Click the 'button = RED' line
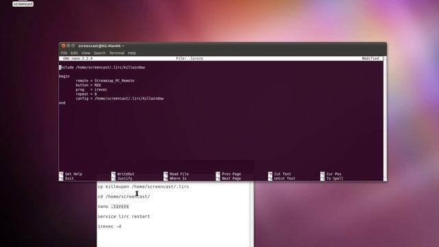The image size is (439, 247). pos(88,85)
